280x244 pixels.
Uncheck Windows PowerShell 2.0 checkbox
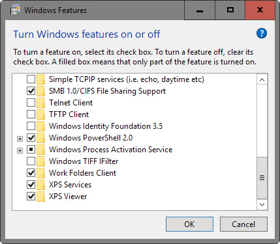coord(31,138)
